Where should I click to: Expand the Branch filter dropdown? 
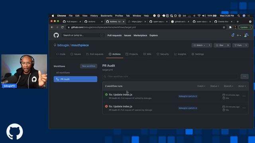(x=228, y=86)
